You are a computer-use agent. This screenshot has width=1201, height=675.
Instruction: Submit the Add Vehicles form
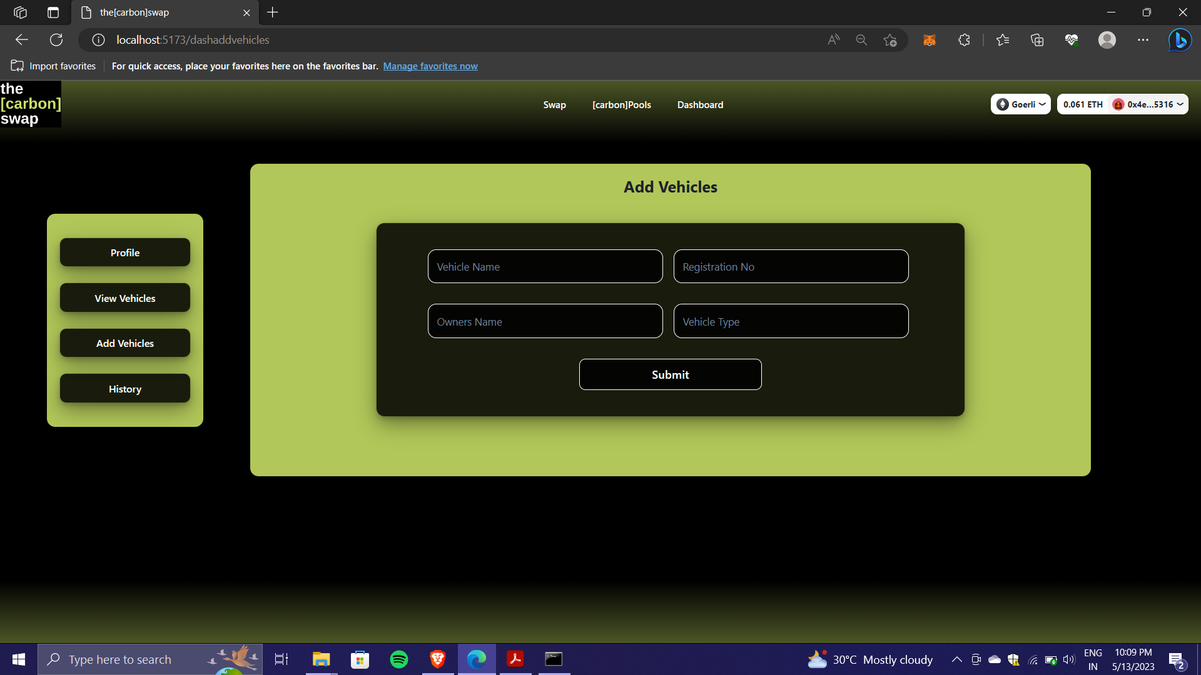(x=670, y=374)
